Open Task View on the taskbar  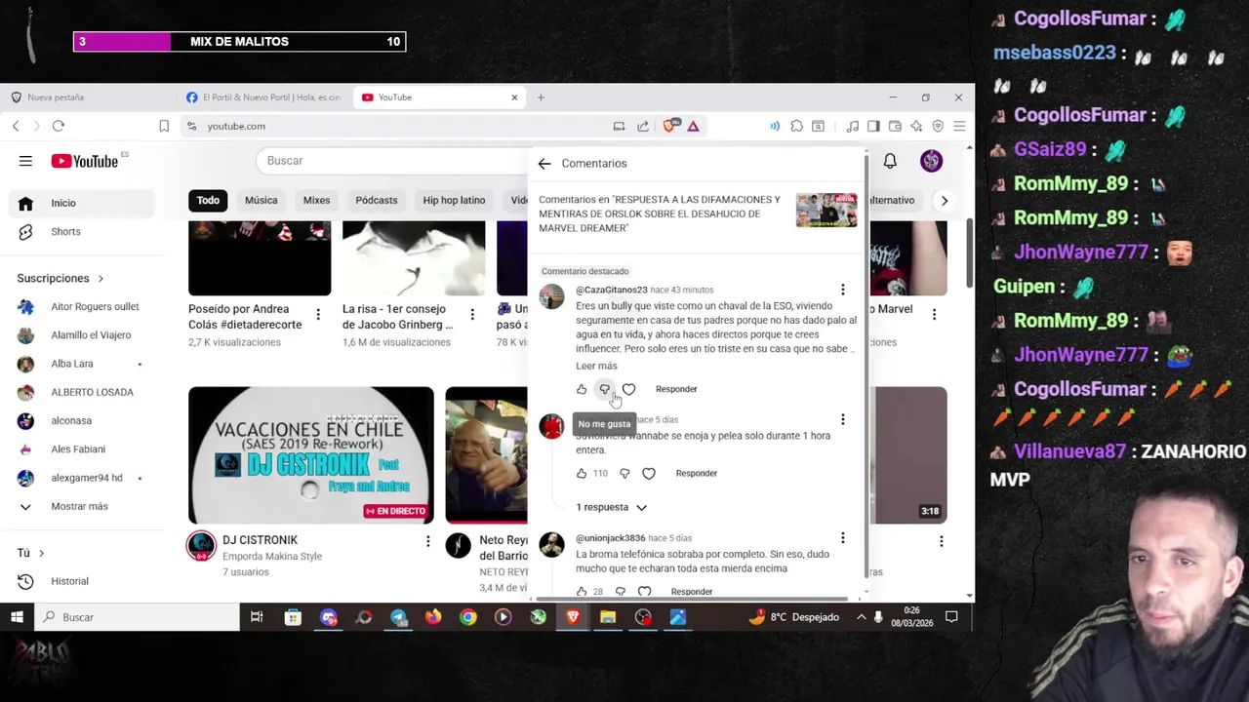[257, 617]
